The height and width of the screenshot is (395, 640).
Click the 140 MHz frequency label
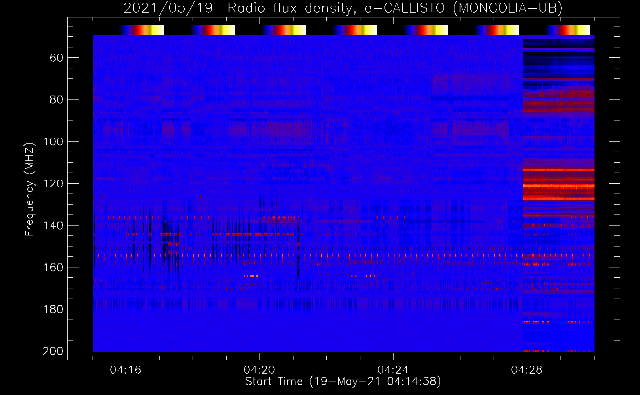point(53,226)
